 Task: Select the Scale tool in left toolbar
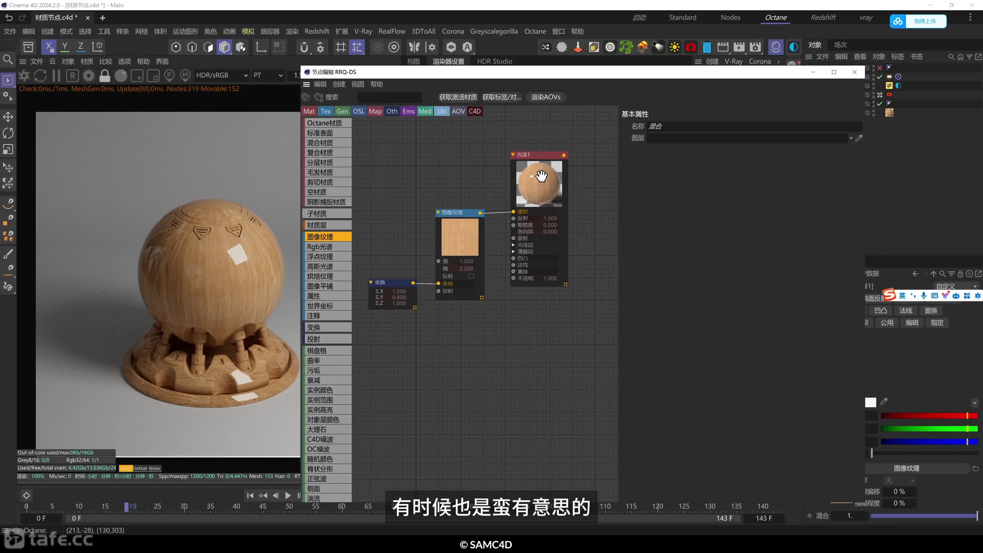(x=8, y=149)
